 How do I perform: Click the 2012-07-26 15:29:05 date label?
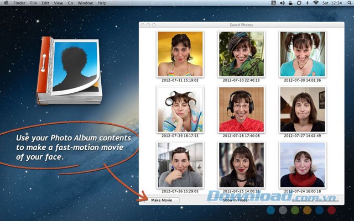180,191
